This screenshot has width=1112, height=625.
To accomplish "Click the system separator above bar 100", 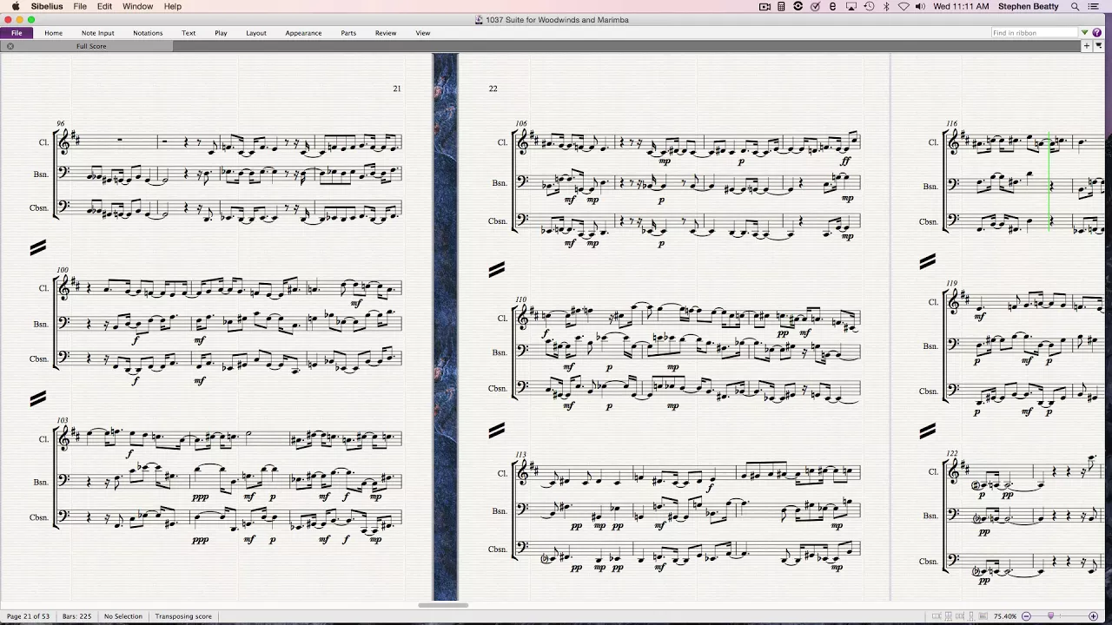I will point(37,249).
